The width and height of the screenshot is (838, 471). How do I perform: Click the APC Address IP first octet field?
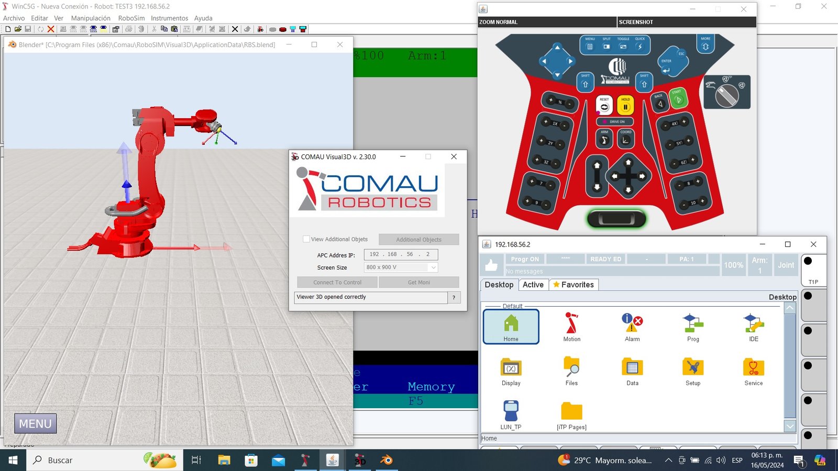point(374,254)
